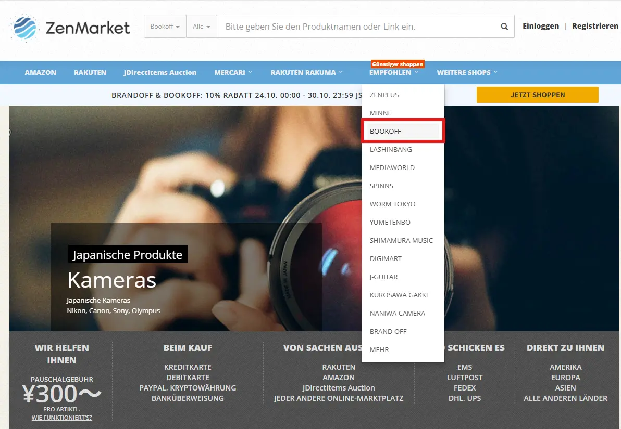
Task: Click the WIE FUNKTIONIERT'S? link
Action: tap(62, 418)
